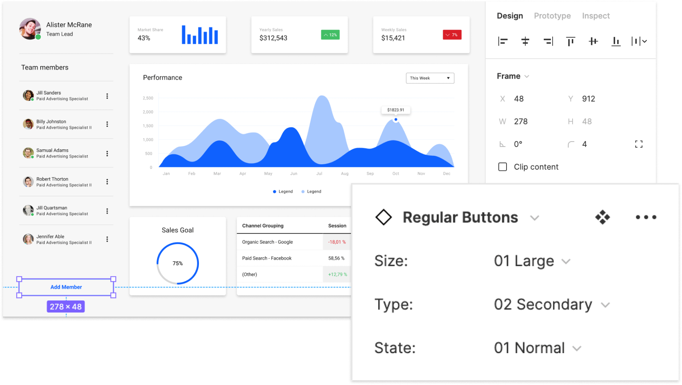Open the three-dot menu for Regular Buttons
The image size is (682, 385).
646,217
